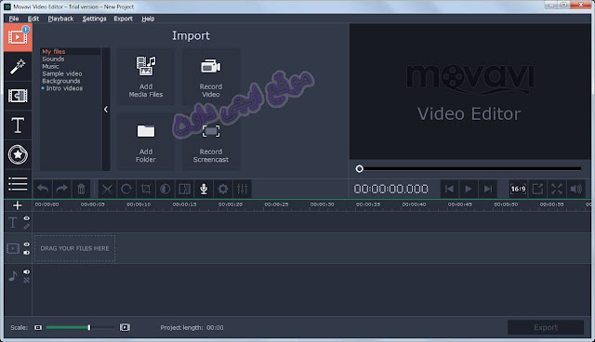Click the Rotate clip icon
595x342 pixels.
(126, 189)
